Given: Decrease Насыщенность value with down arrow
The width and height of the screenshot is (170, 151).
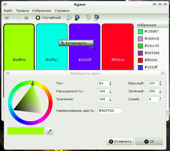Looking at the screenshot, I should (110, 93).
